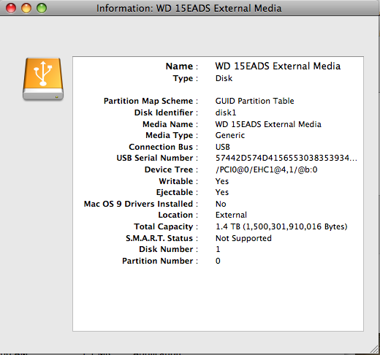
Task: Click the 'S.M.A.R.T. Status' label
Action: (159, 238)
